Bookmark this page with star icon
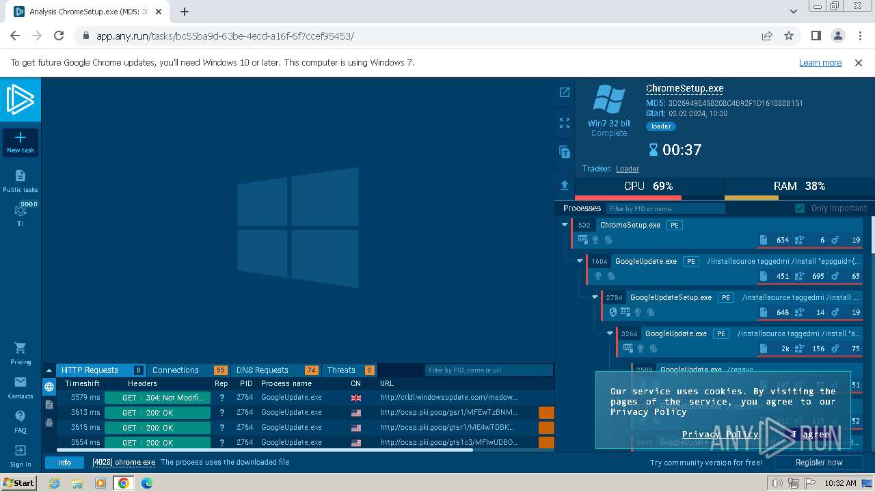The image size is (875, 492). tap(789, 36)
